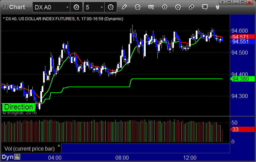Click the blue 94.551 price marker

click(x=242, y=41)
